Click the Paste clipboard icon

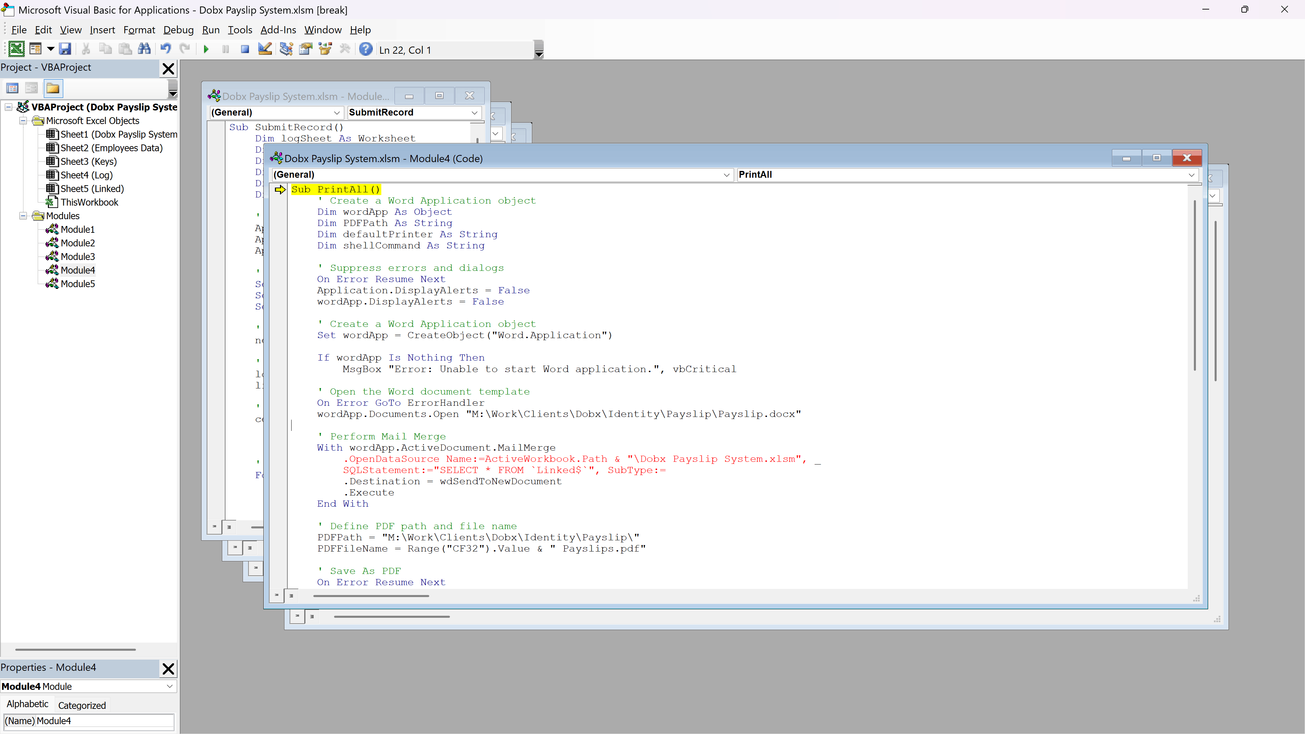click(125, 49)
